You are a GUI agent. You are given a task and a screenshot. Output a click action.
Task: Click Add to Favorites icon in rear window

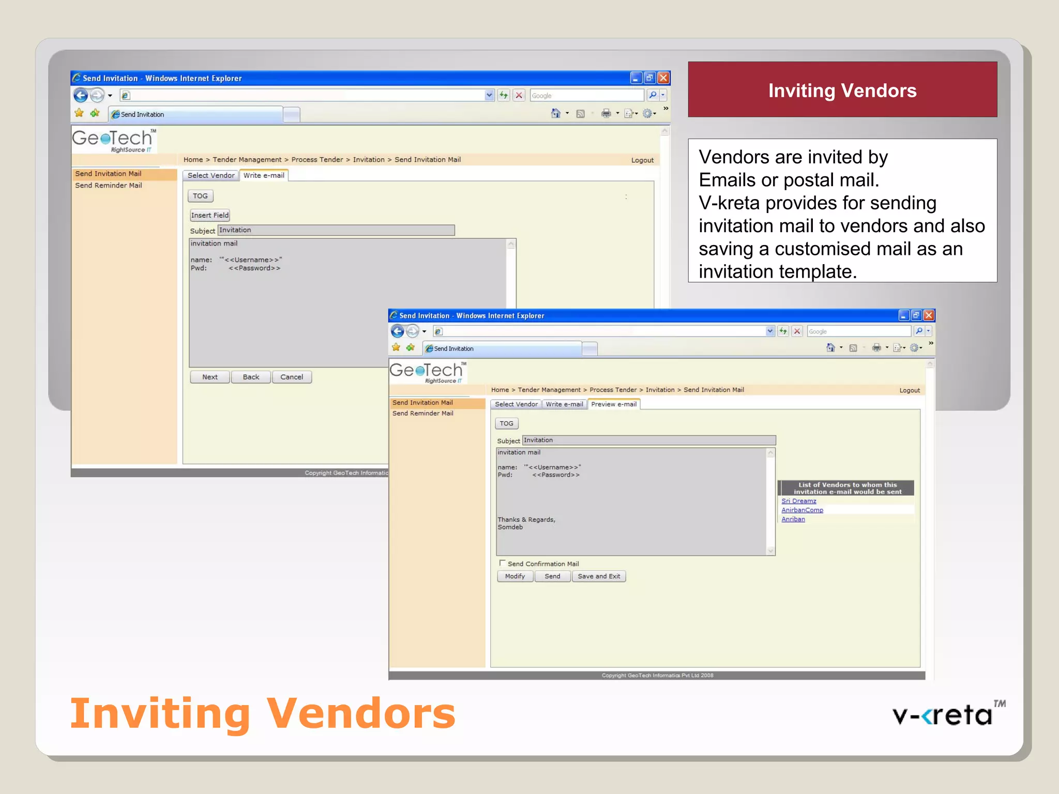tap(95, 113)
